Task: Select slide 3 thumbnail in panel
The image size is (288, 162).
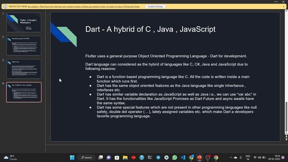Action: pos(24,69)
